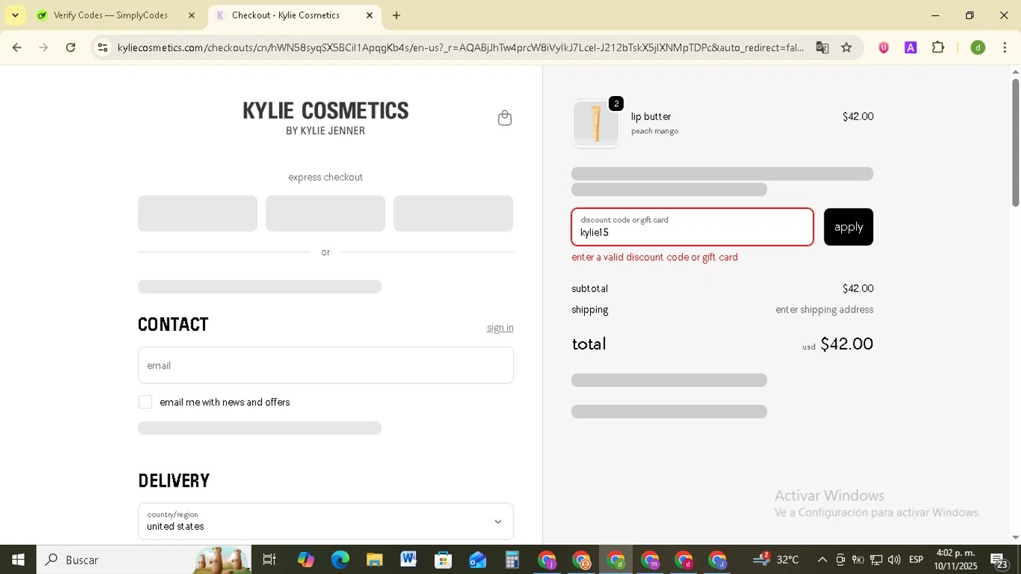Viewport: 1021px width, 574px height.
Task: Click the ESP language indicator
Action: pyautogui.click(x=916, y=560)
